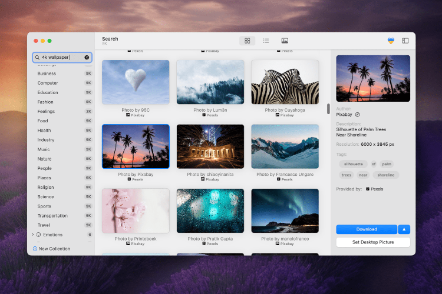Switch to grid view icon
This screenshot has height=294, width=442.
point(247,41)
